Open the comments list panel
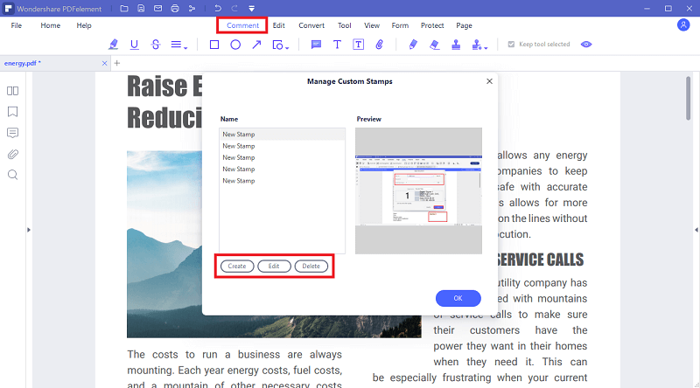This screenshot has width=700, height=388. tap(12, 133)
